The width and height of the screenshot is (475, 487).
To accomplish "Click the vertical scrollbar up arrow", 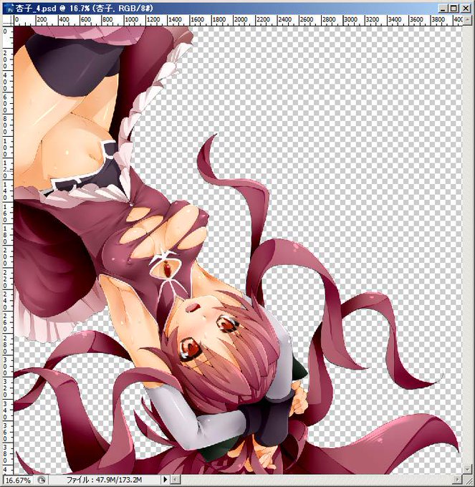I will point(467,19).
